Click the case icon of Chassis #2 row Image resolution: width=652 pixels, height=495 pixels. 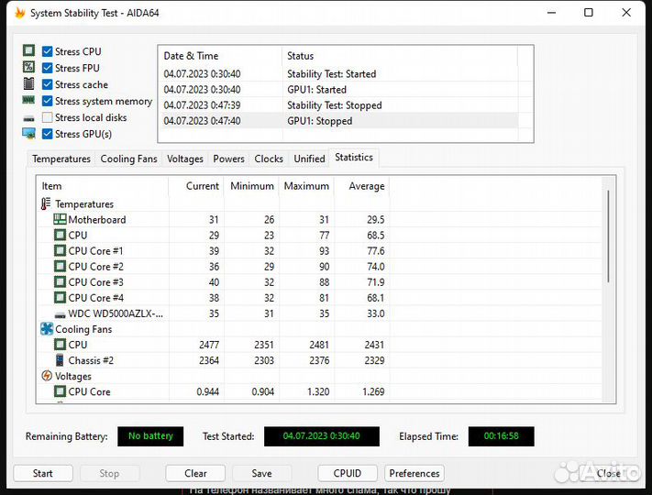point(60,360)
